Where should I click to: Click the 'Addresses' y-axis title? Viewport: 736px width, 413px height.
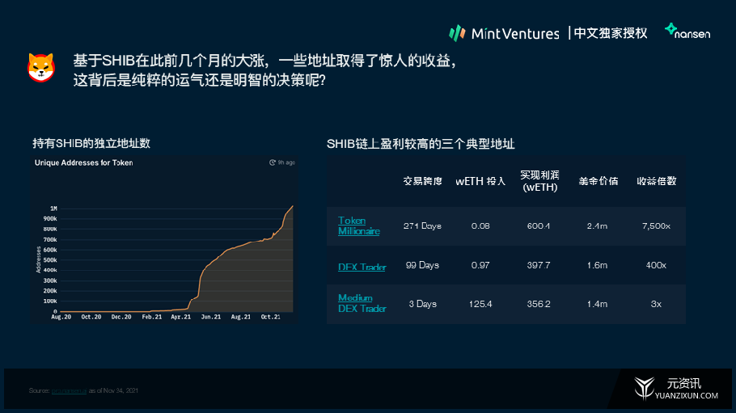(x=39, y=259)
